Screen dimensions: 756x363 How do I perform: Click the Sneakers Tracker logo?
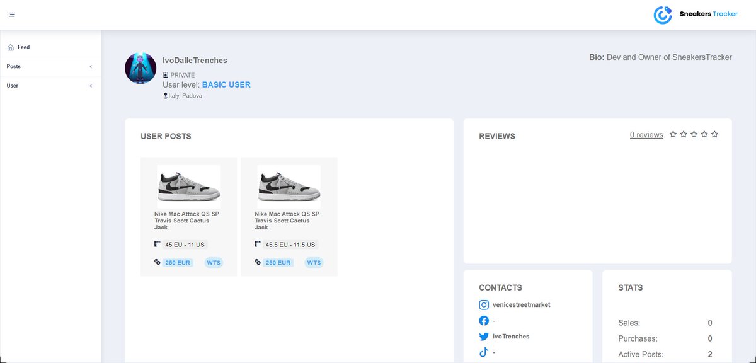696,14
